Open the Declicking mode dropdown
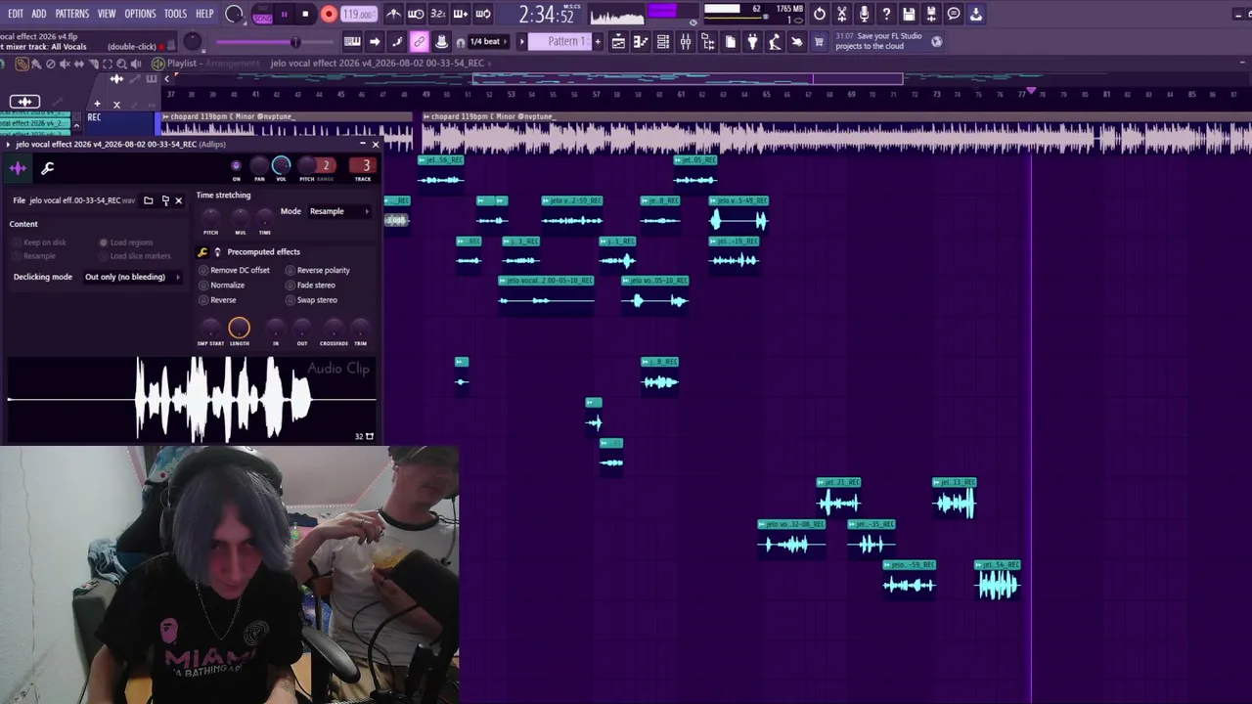Viewport: 1252px width, 704px height. (133, 277)
